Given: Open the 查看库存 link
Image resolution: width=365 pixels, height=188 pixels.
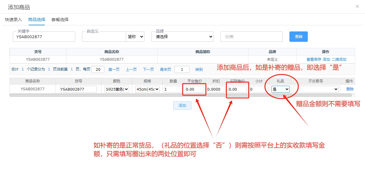Looking at the screenshot, I should click(x=314, y=60).
